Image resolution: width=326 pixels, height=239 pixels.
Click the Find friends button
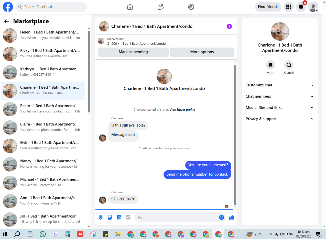click(x=268, y=7)
